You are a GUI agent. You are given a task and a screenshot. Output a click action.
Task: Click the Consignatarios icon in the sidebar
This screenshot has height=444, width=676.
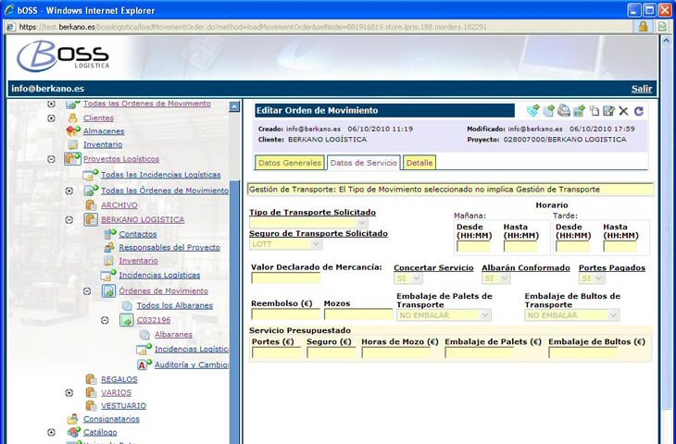point(73,419)
